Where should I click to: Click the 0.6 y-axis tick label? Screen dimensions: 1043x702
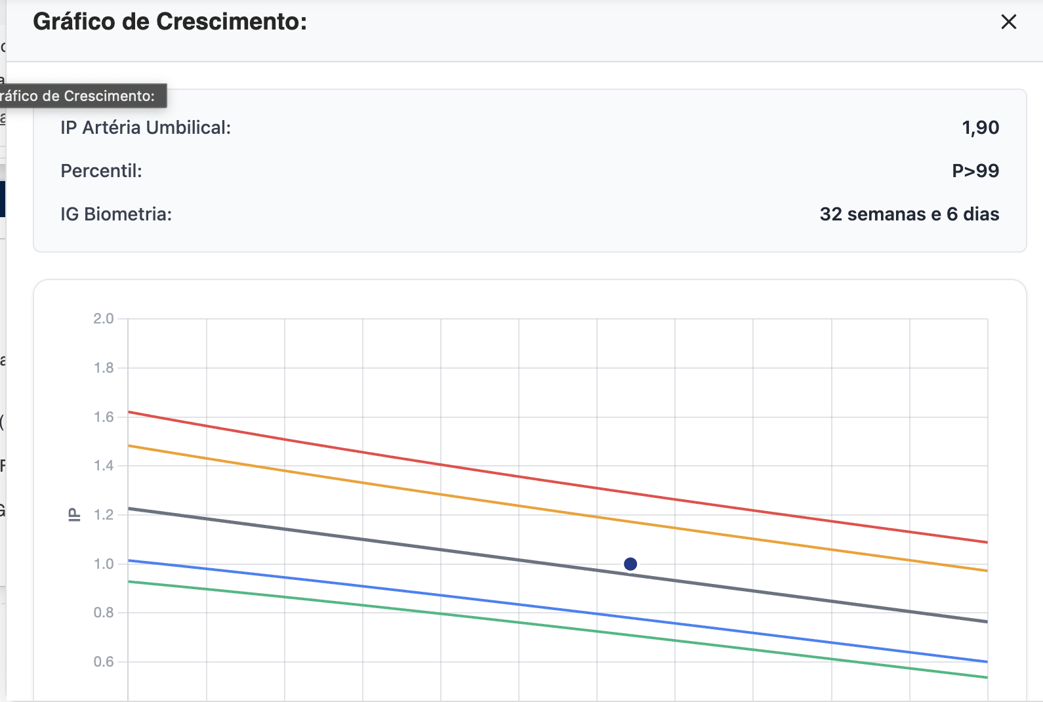tap(104, 662)
